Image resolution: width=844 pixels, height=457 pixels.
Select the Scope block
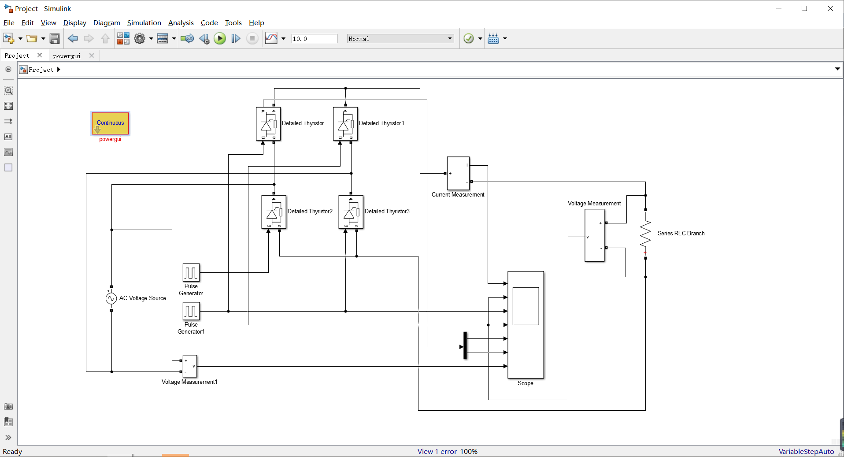click(526, 325)
